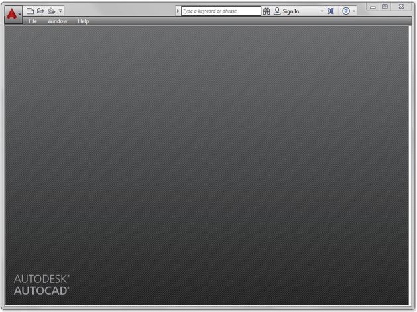Click the arrow left of the search box
This screenshot has height=312, width=417.
pos(178,11)
